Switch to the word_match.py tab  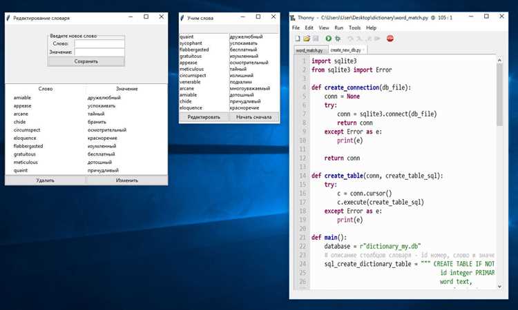(x=309, y=50)
